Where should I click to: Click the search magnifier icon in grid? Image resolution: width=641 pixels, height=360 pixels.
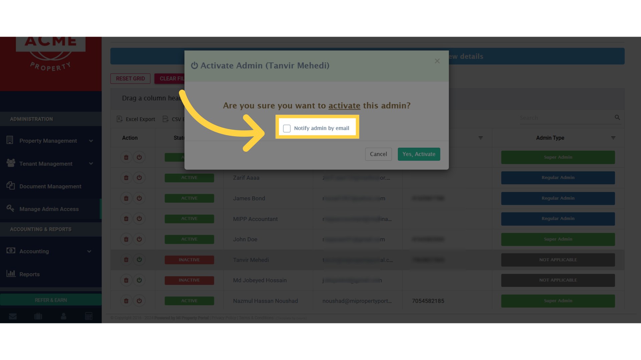pos(617,117)
